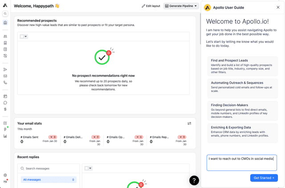
Task: Select Automating Outreach & Sequences card
Action: tap(243, 88)
